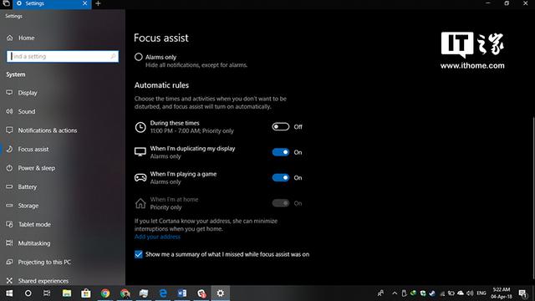Image resolution: width=535 pixels, height=301 pixels.
Task: Open the Action Center notifications icon
Action: (522, 293)
